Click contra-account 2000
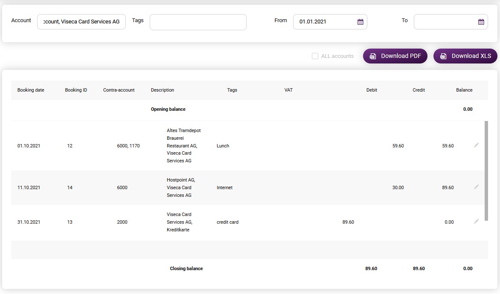 click(122, 222)
